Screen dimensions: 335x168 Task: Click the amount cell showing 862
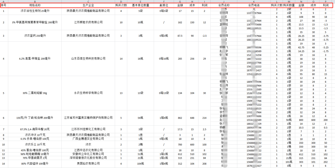click(180, 118)
